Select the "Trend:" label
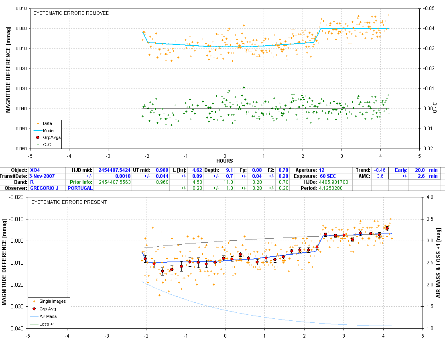445x340 pixels. [363, 170]
